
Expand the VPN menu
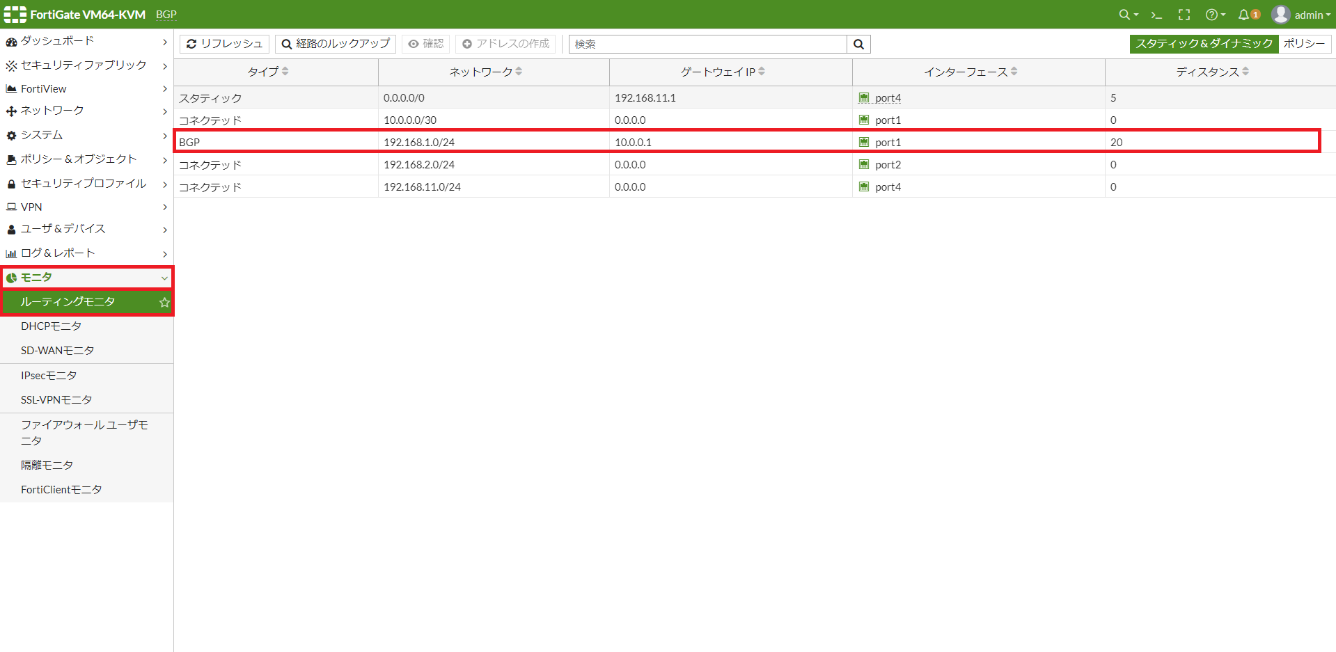(x=86, y=207)
